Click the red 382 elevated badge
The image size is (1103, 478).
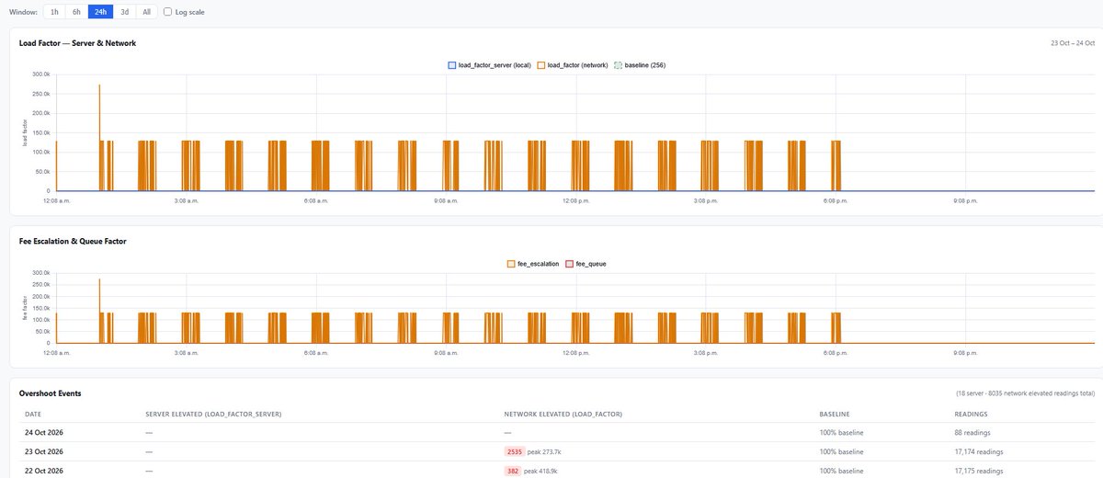[x=514, y=471]
